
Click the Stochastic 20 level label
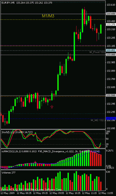tap(108, 144)
